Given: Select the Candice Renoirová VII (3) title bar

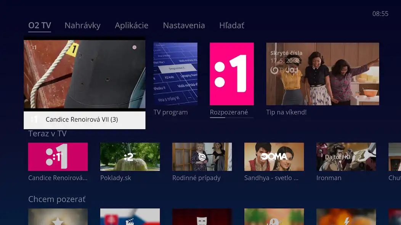Looking at the screenshot, I should [x=84, y=120].
